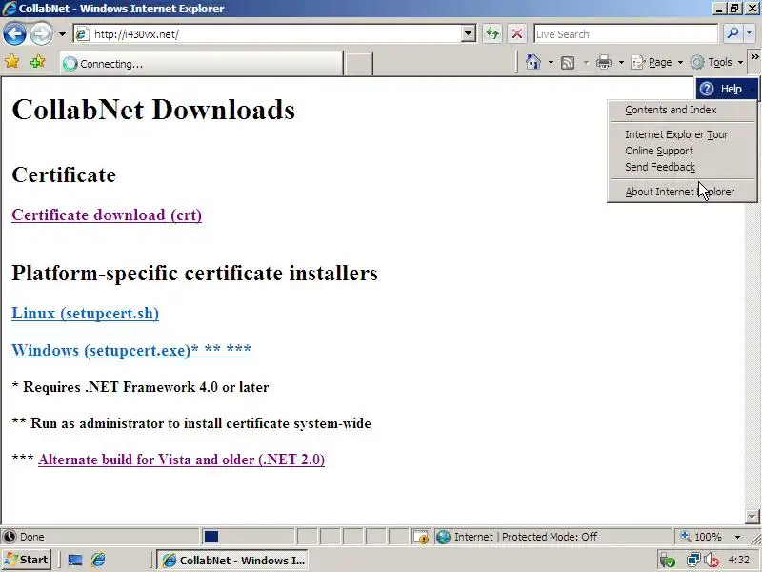Click Windows (setupcert.exe) link
The width and height of the screenshot is (762, 572).
click(131, 350)
